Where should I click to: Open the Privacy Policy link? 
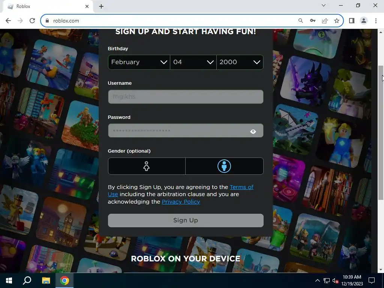coord(181,202)
